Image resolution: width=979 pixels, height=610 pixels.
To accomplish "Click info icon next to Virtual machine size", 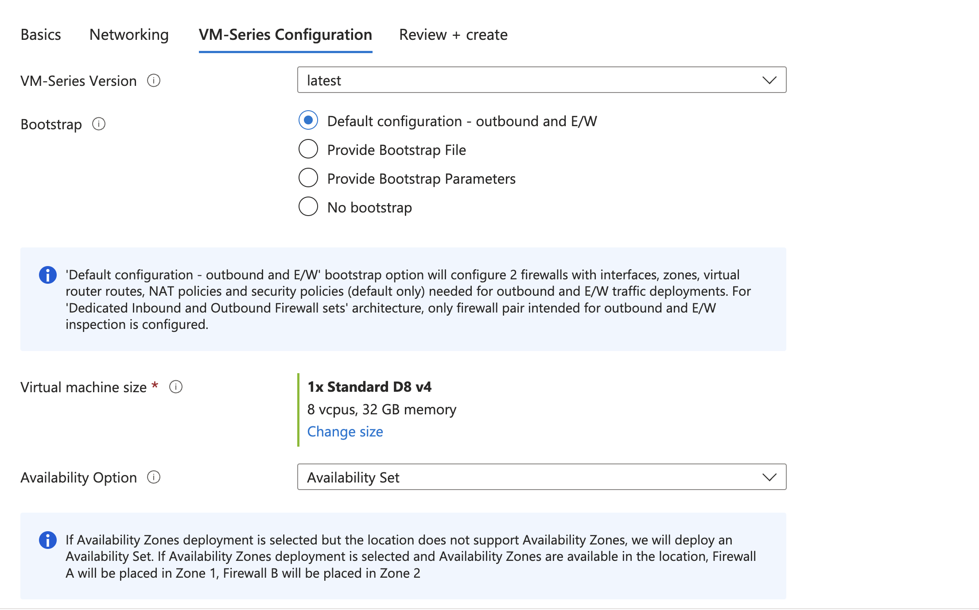I will point(175,387).
